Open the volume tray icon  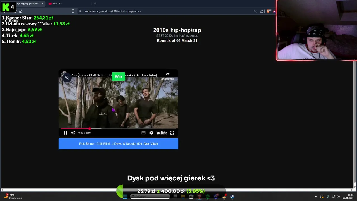pyautogui.click(x=338, y=197)
